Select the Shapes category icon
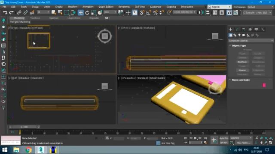This screenshot has height=154, width=275. [x=235, y=35]
